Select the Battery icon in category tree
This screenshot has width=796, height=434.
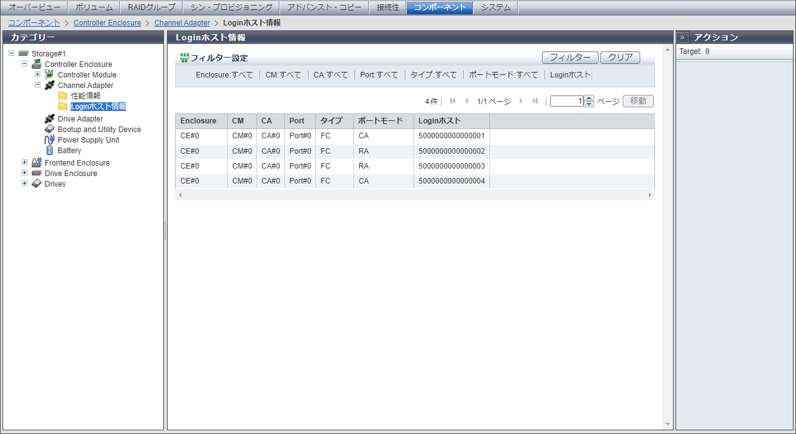[50, 151]
